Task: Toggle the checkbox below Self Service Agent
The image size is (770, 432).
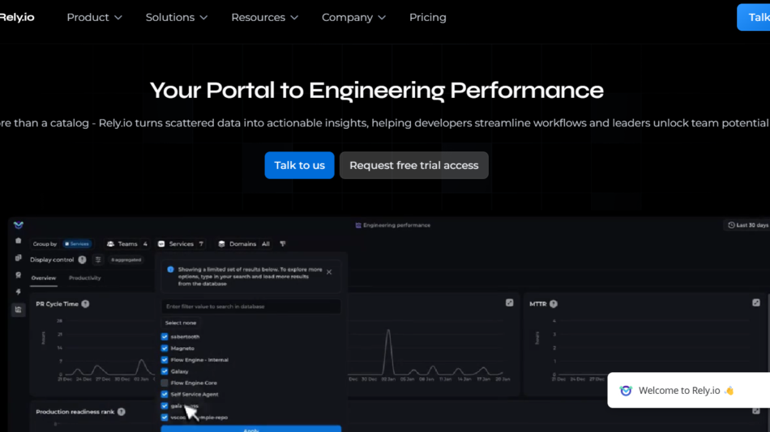Action: [x=165, y=406]
